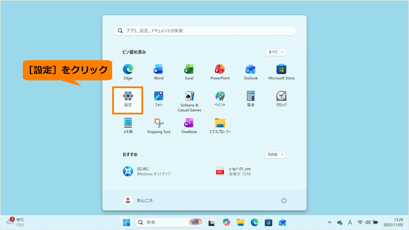
Task: Expand recommendations with その他 button
Action: 275,155
